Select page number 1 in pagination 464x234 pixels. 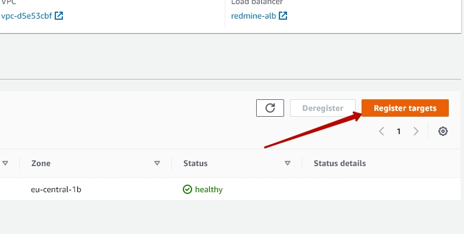pyautogui.click(x=399, y=131)
